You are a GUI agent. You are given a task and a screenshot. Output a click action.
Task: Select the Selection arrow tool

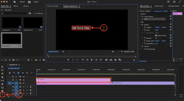pos(2,67)
